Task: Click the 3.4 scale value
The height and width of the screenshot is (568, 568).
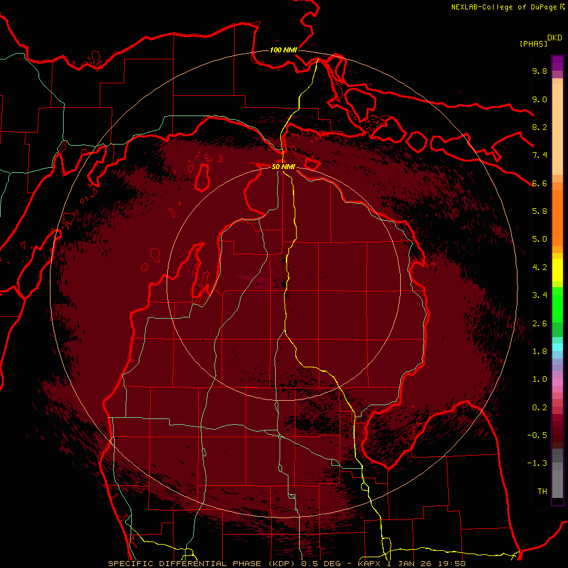Action: click(x=540, y=295)
